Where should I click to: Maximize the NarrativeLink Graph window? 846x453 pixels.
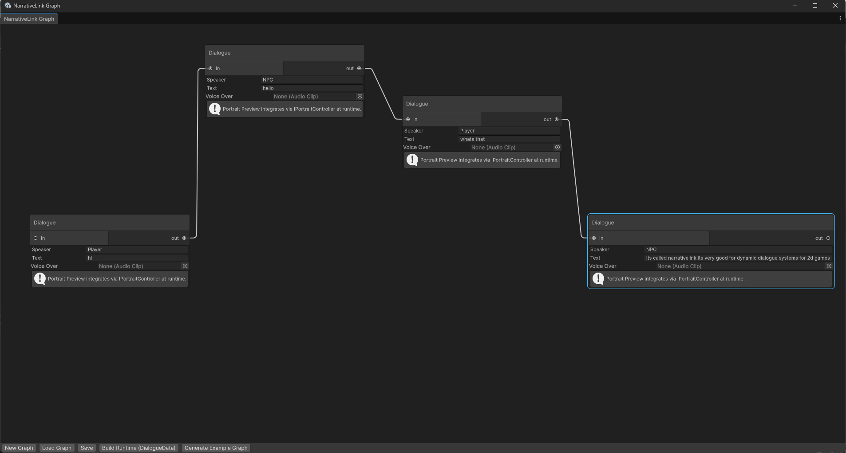point(815,5)
